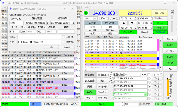The width and height of the screenshot is (178, 107).
Task: Click the Rx Frequency vertical scrollbar
Action: click(x=160, y=54)
